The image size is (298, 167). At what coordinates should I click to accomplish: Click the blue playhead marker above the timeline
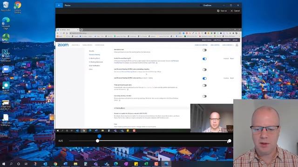(x=99, y=136)
